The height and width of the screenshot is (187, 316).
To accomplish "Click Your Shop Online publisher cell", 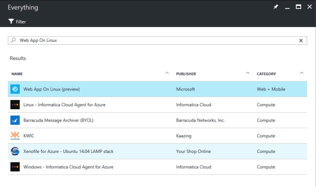I will (193, 152).
